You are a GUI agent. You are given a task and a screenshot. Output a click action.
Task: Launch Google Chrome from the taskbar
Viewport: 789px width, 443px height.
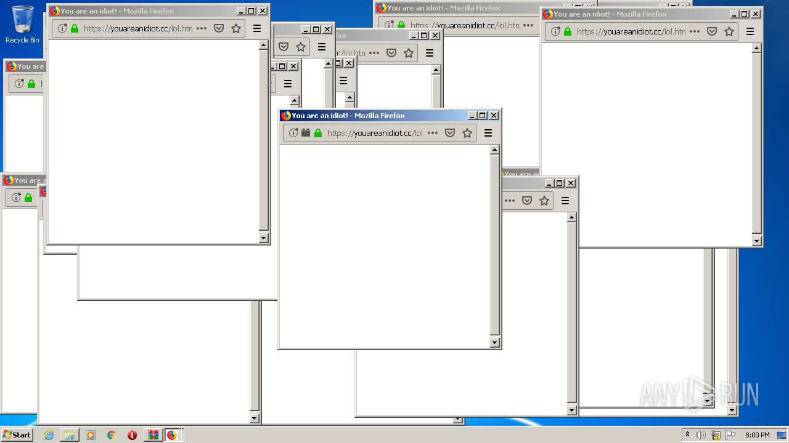tap(112, 435)
